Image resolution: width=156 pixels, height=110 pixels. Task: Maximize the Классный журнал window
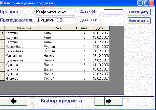tap(146, 3)
